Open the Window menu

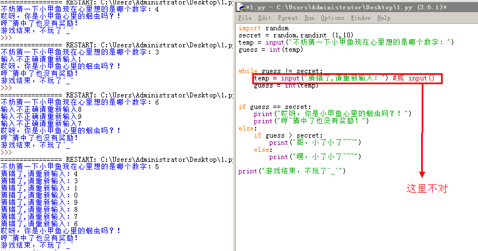pyautogui.click(x=360, y=18)
